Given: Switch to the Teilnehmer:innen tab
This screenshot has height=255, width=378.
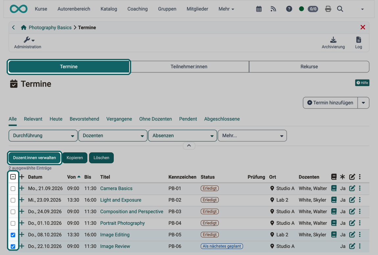Looking at the screenshot, I should coord(189,66).
